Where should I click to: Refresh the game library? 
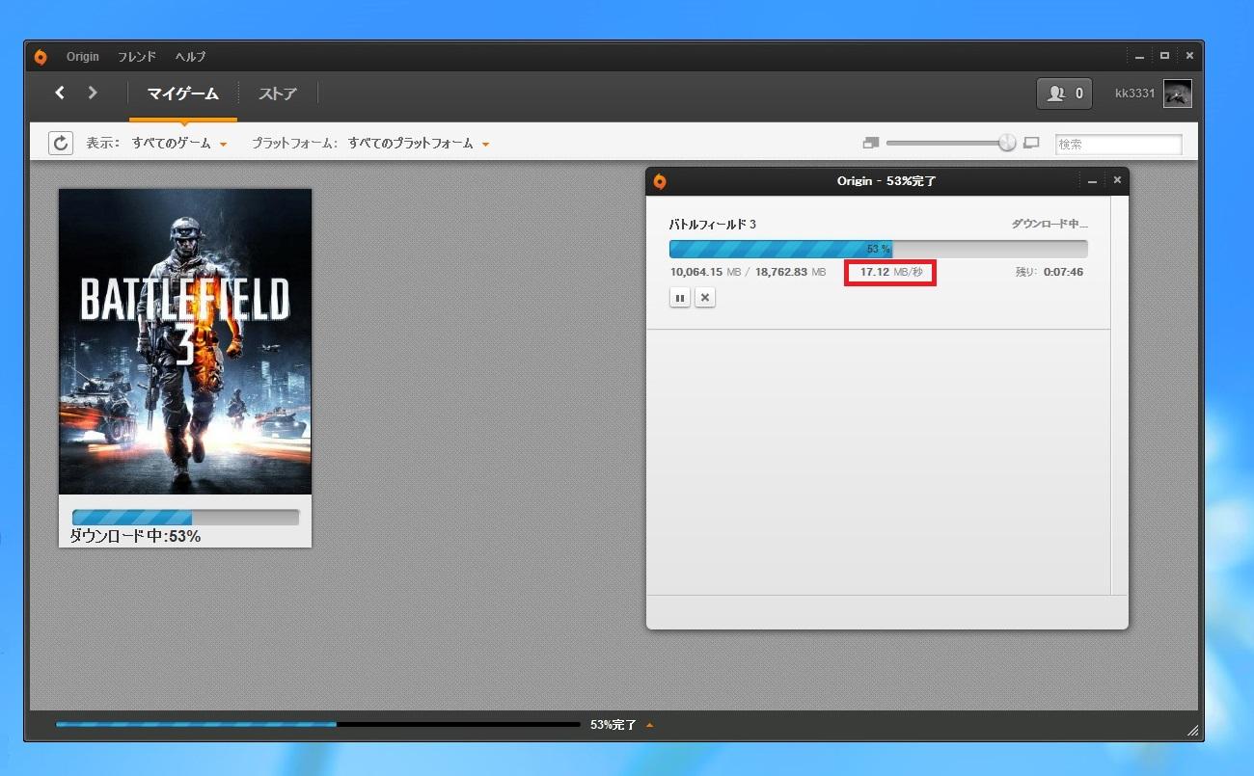tap(61, 144)
